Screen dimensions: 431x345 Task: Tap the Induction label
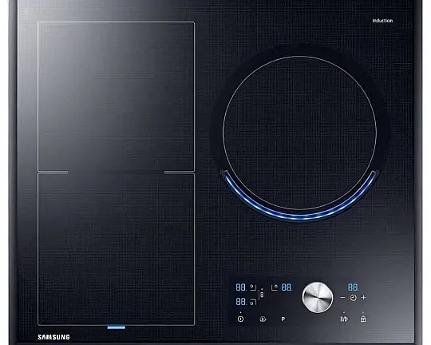382,21
